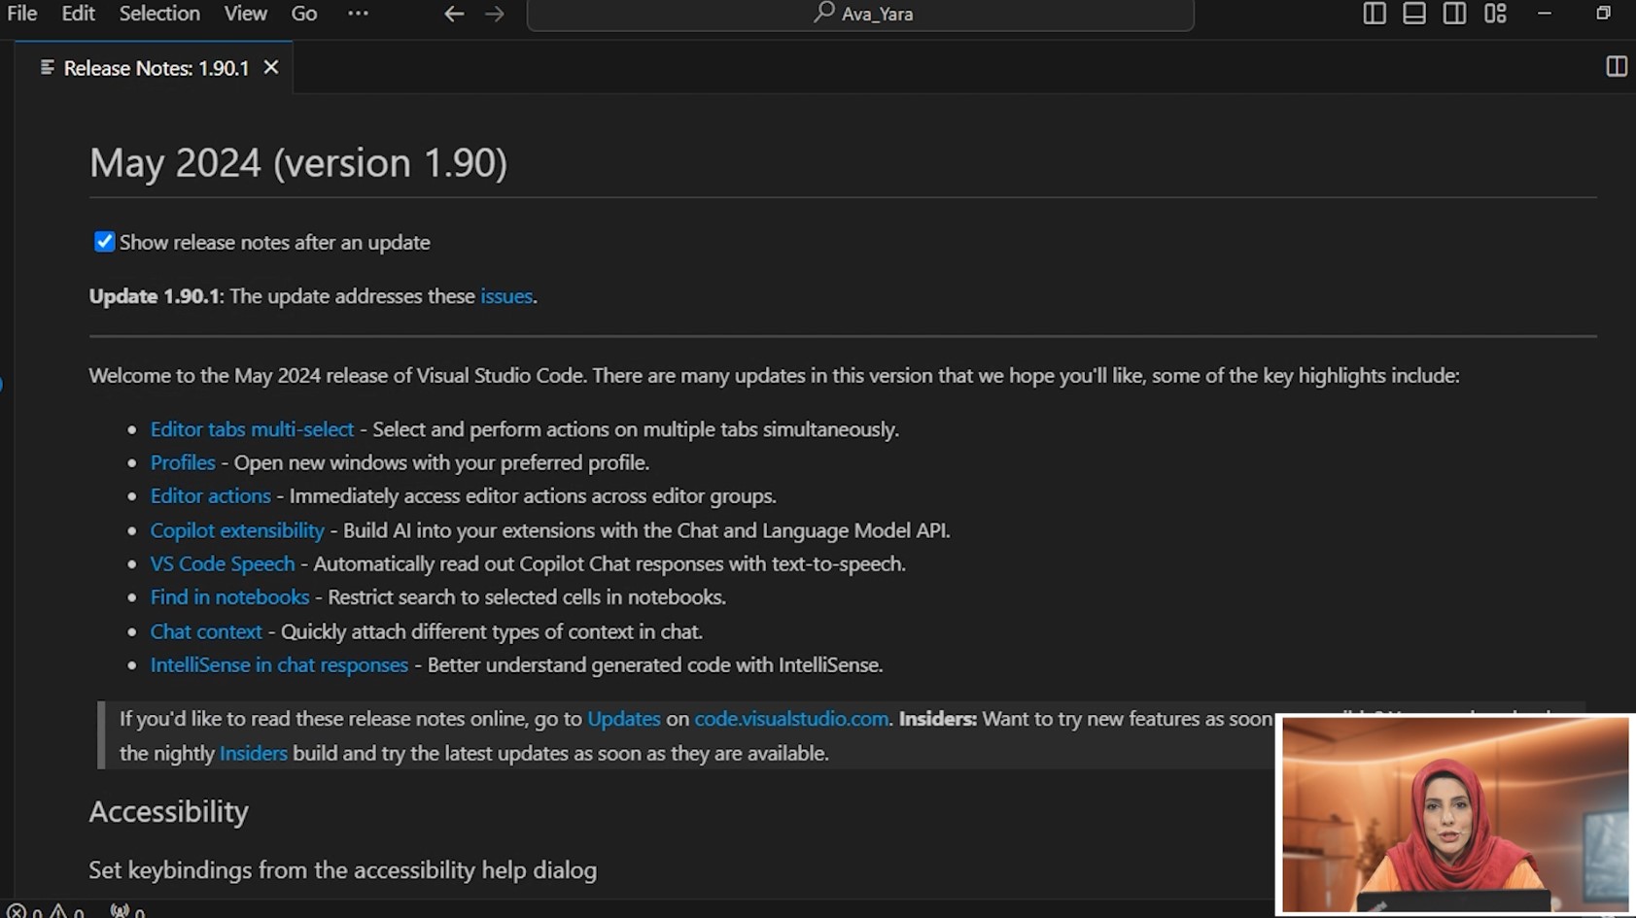Screen dimensions: 1636x918
Task: Open the Go menu
Action: tap(304, 14)
